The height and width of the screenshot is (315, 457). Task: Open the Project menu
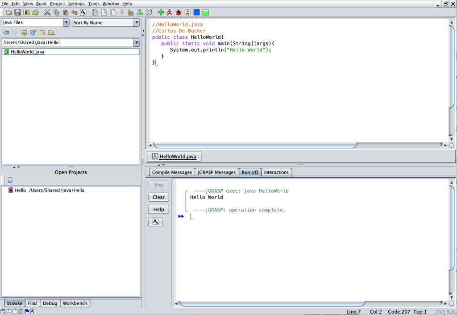pyautogui.click(x=58, y=4)
